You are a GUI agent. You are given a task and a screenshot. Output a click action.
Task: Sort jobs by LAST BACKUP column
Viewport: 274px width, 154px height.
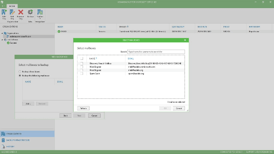click(x=178, y=27)
